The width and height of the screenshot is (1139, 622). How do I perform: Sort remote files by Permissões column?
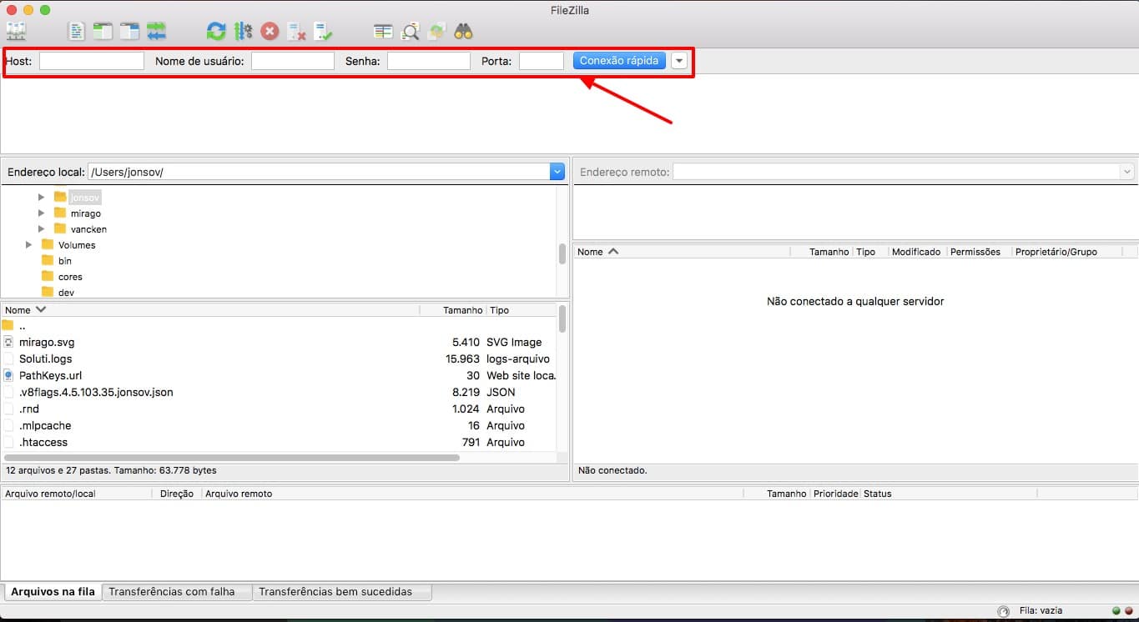(x=978, y=251)
